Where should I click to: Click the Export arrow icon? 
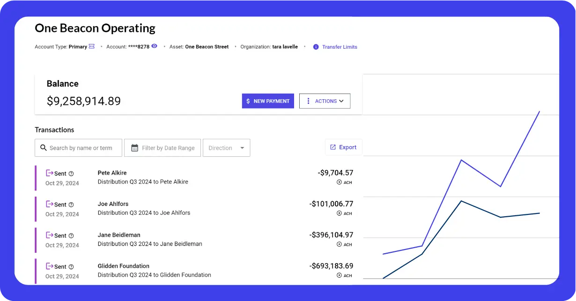pos(334,147)
